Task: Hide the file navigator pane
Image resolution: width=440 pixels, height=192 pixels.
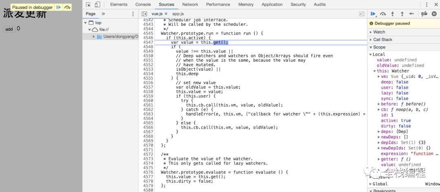Action: 144,14
